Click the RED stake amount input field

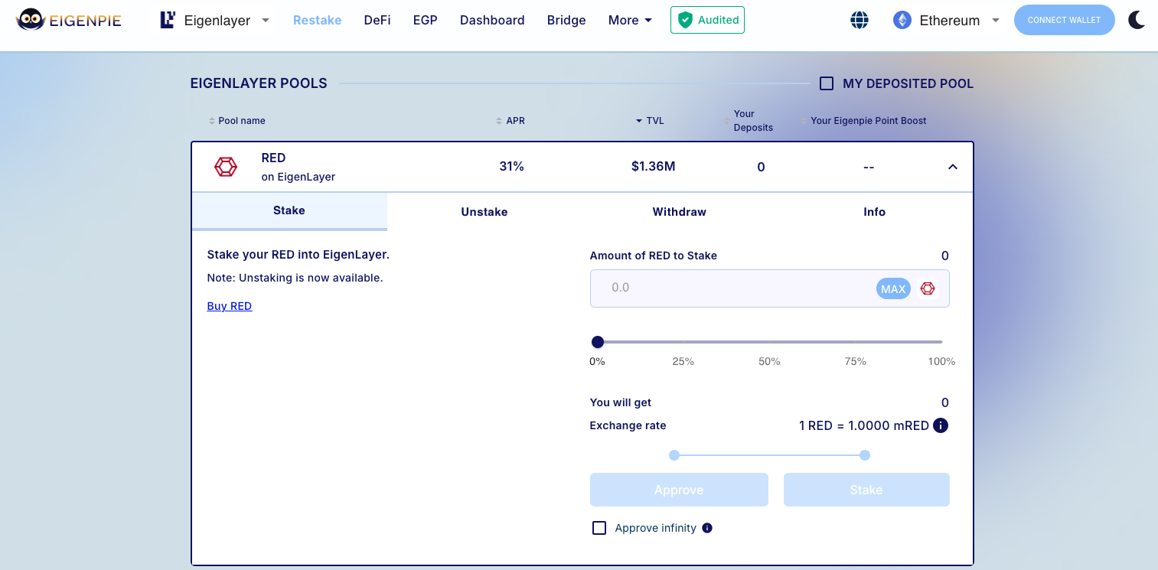[731, 288]
